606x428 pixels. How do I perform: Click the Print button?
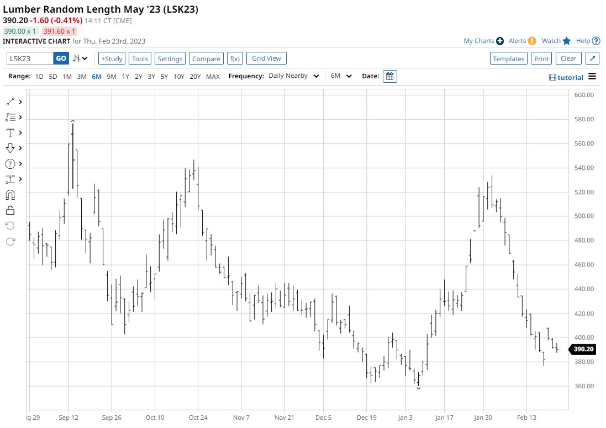click(541, 58)
